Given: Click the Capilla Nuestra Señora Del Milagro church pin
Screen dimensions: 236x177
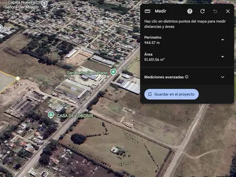Looking at the screenshot, I should pos(44,3).
